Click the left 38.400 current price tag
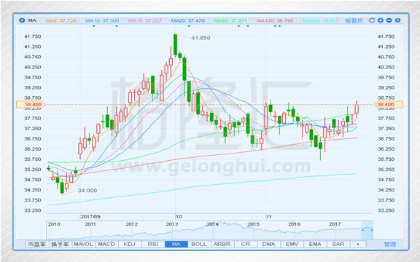This screenshot has height=262, width=420. coord(31,105)
